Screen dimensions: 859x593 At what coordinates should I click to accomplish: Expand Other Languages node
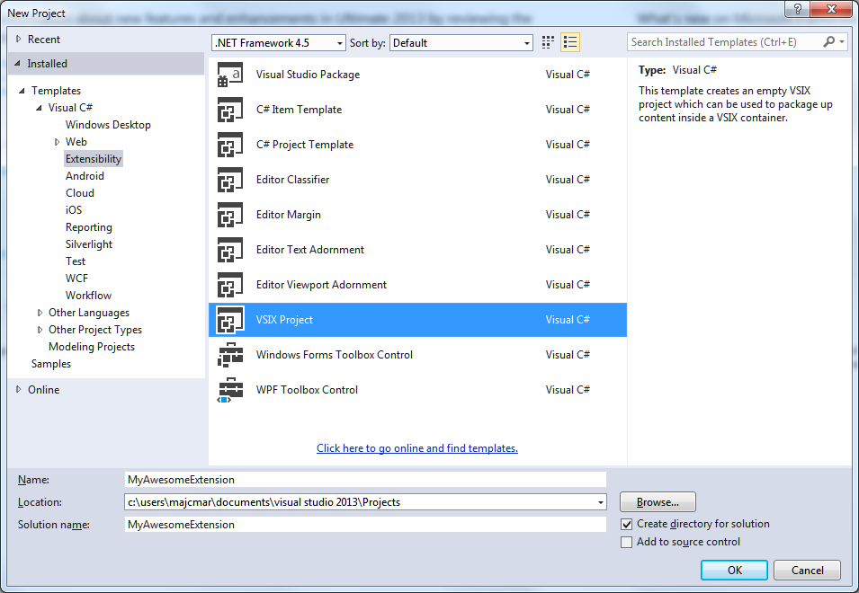40,313
